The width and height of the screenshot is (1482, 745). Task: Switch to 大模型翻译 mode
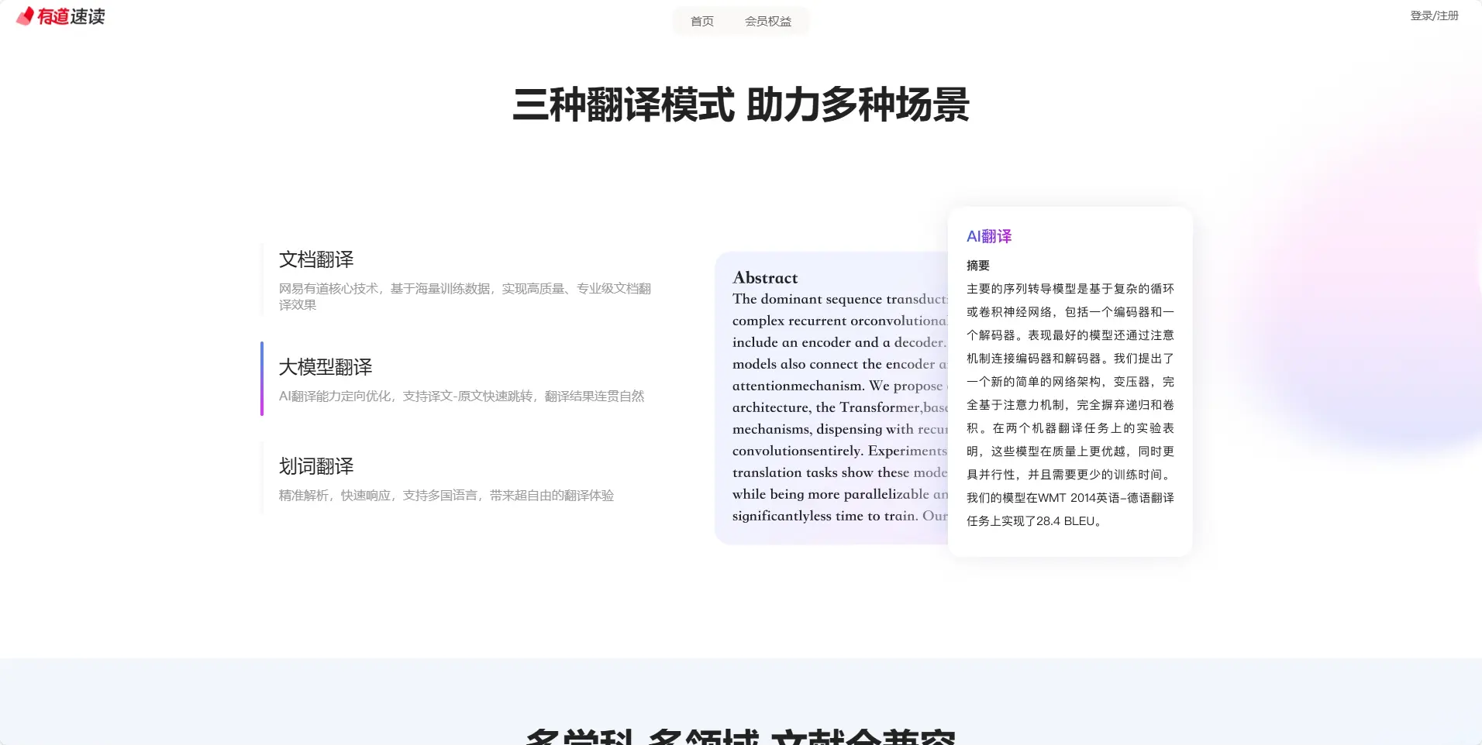point(326,366)
